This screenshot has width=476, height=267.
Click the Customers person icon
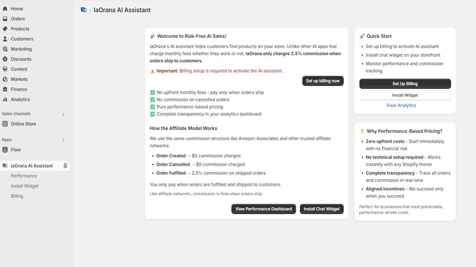tap(5, 39)
